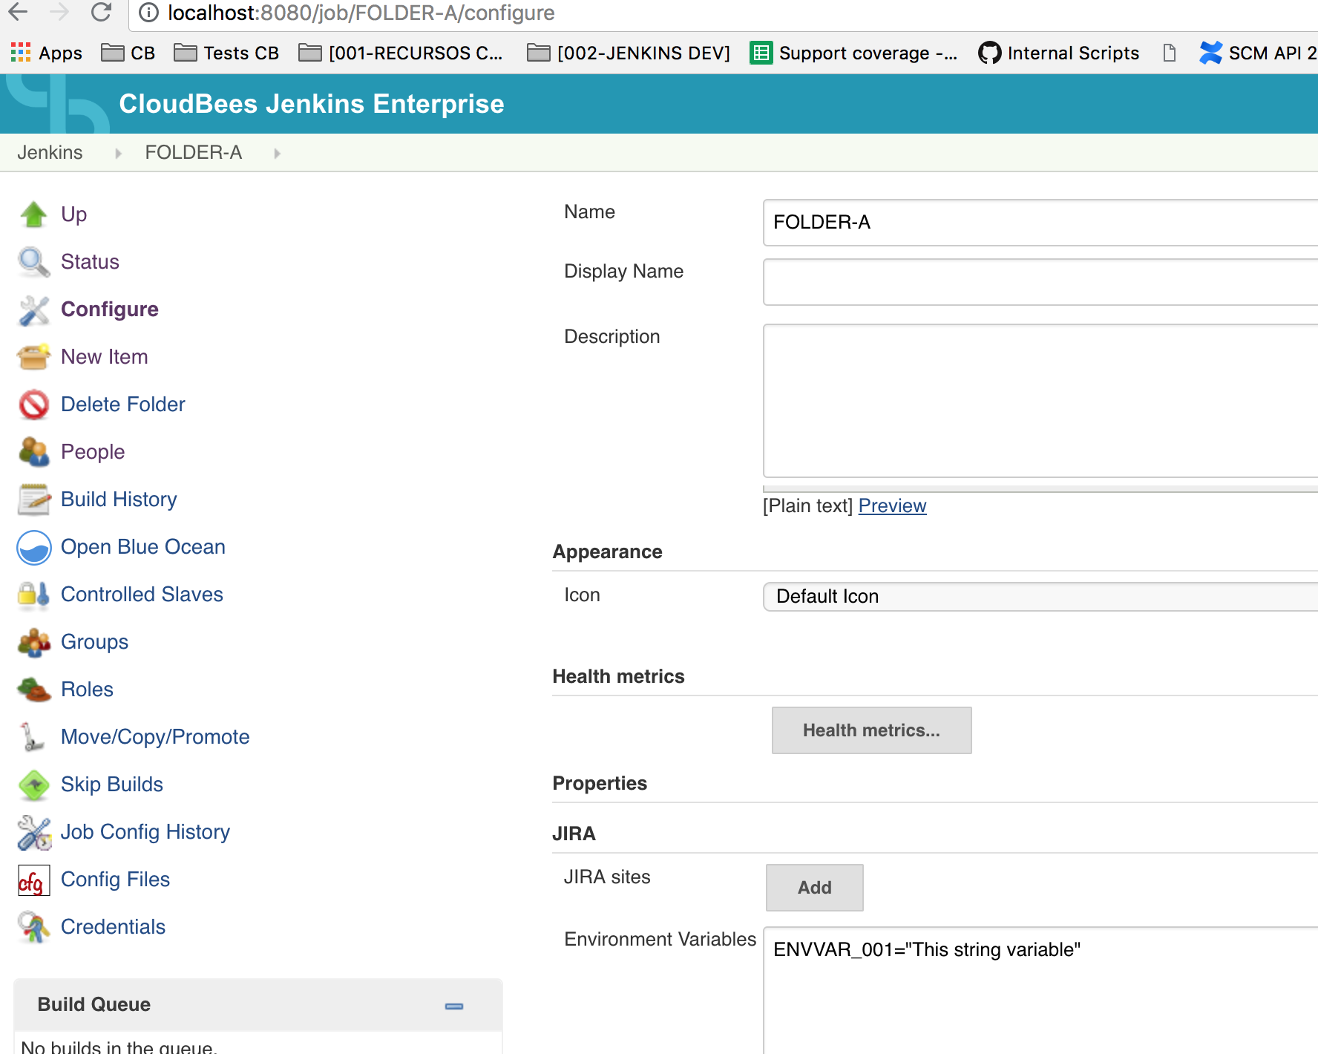Open Support coverage spreadsheet bookmark

pos(853,53)
